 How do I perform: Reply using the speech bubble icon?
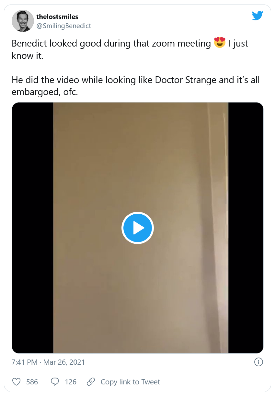coord(55,382)
